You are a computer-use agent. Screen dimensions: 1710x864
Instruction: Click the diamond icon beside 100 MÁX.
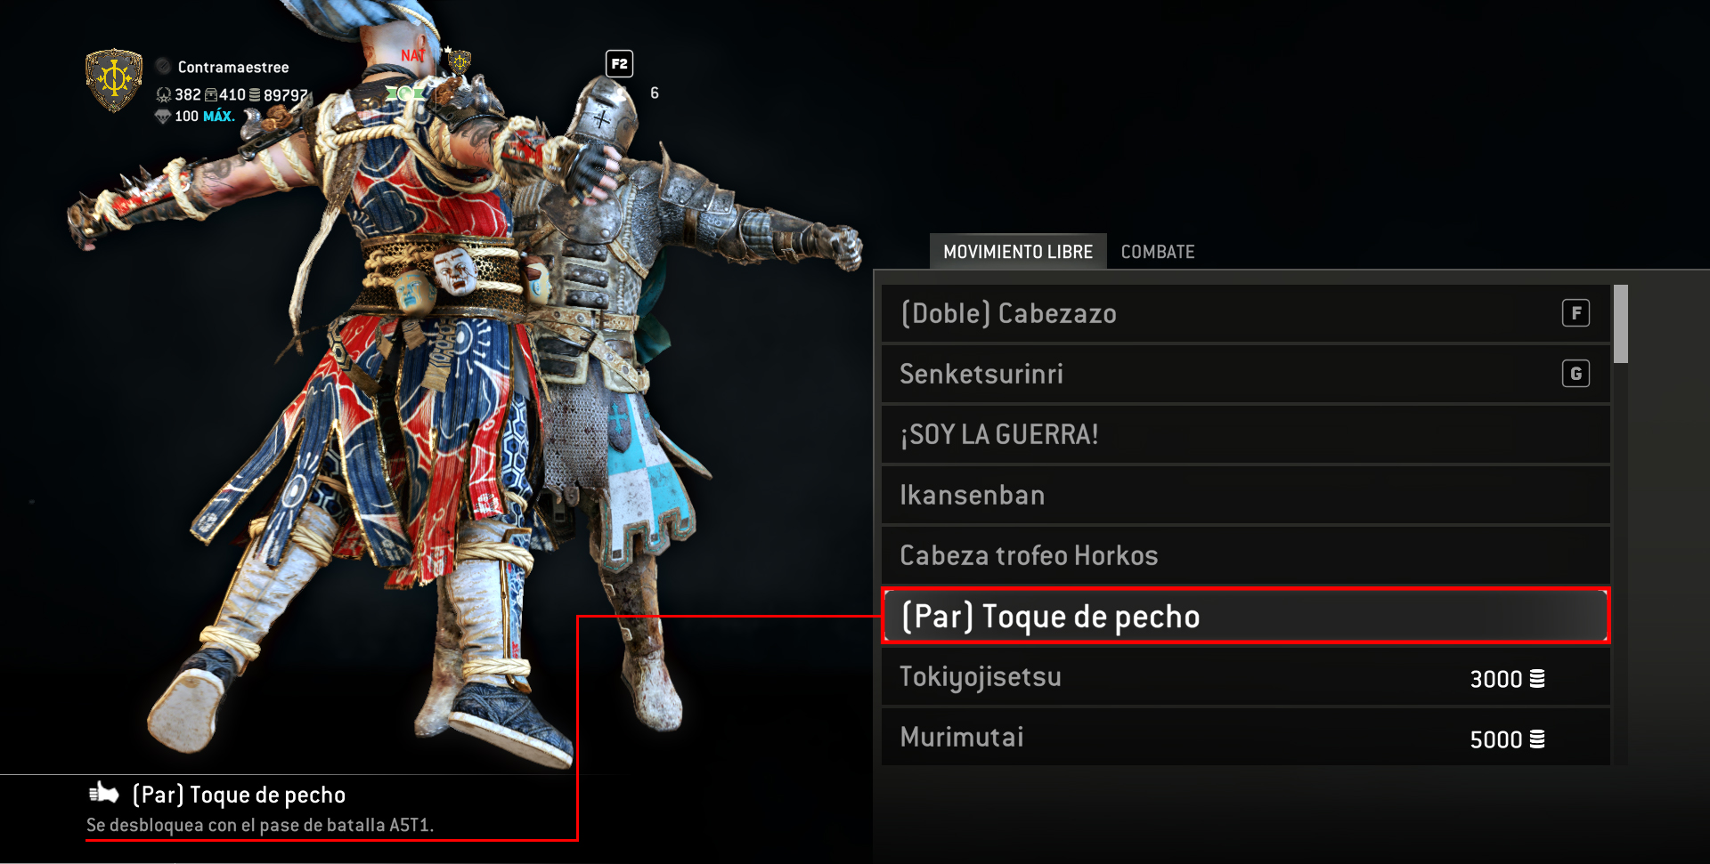pyautogui.click(x=163, y=117)
